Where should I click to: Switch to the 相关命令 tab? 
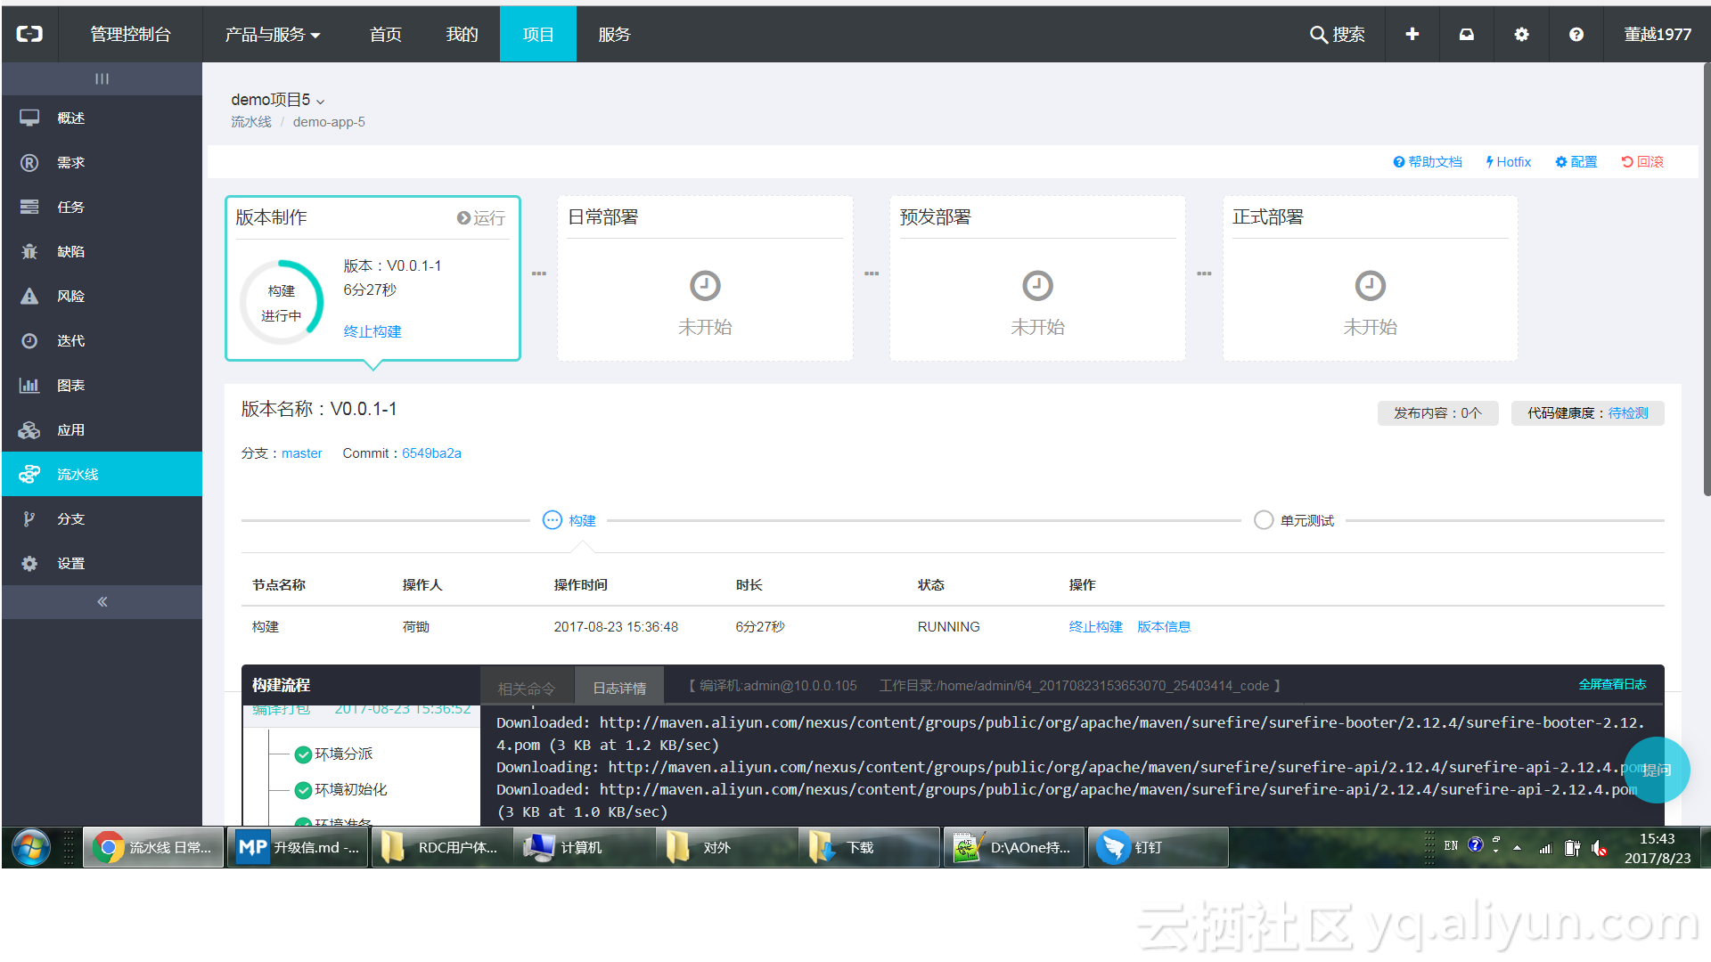(527, 689)
